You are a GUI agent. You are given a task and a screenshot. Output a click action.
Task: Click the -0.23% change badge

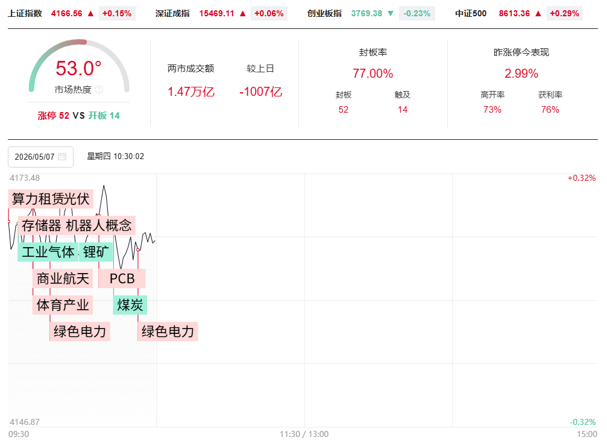[417, 13]
